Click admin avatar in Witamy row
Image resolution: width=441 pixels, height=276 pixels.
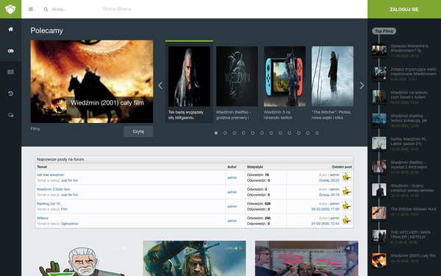click(347, 220)
